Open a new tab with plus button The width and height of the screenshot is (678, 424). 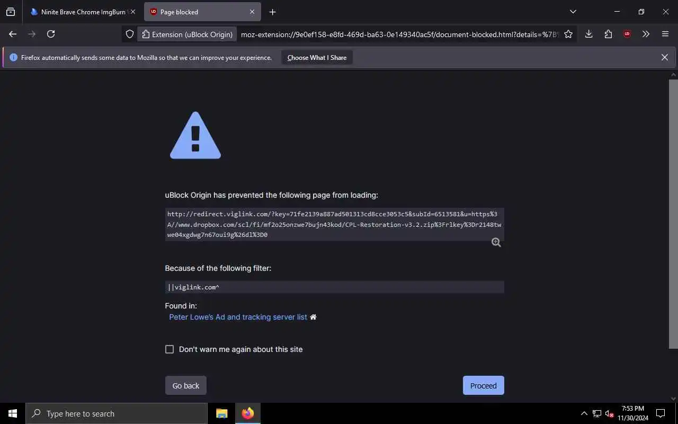[x=272, y=12]
